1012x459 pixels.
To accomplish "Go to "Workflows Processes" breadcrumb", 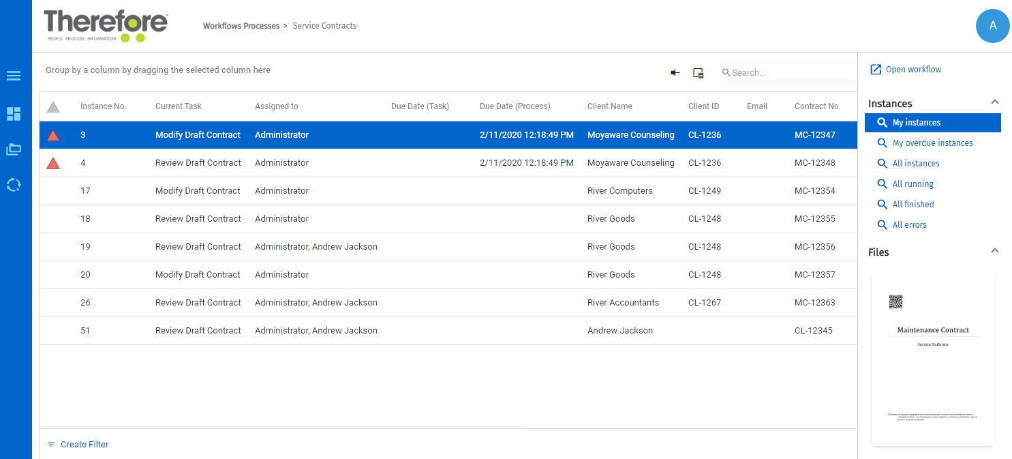I will tap(241, 26).
